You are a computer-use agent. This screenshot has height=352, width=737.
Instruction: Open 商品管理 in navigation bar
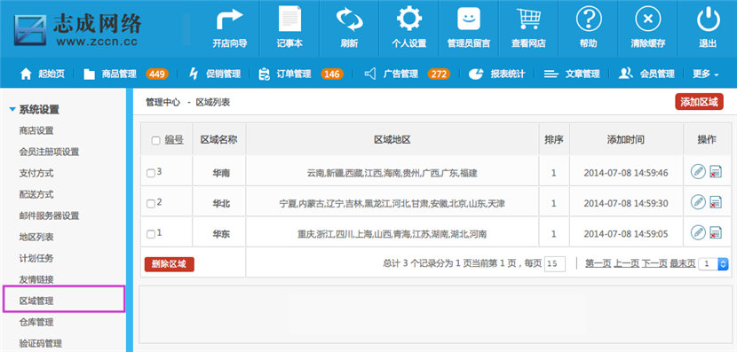tap(110, 74)
